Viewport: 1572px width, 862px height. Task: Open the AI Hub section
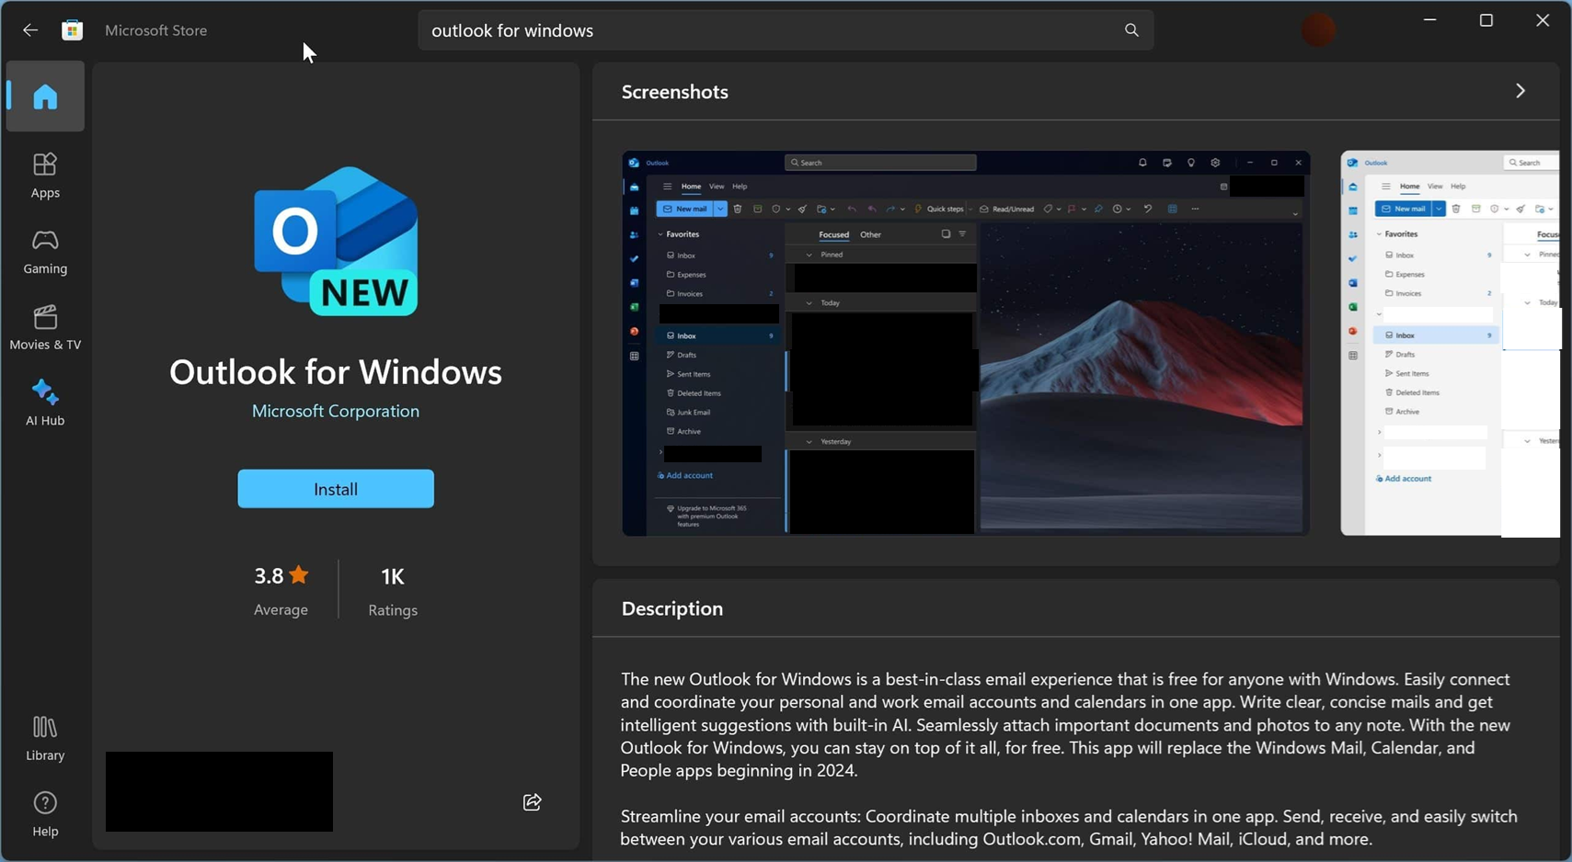(x=45, y=403)
